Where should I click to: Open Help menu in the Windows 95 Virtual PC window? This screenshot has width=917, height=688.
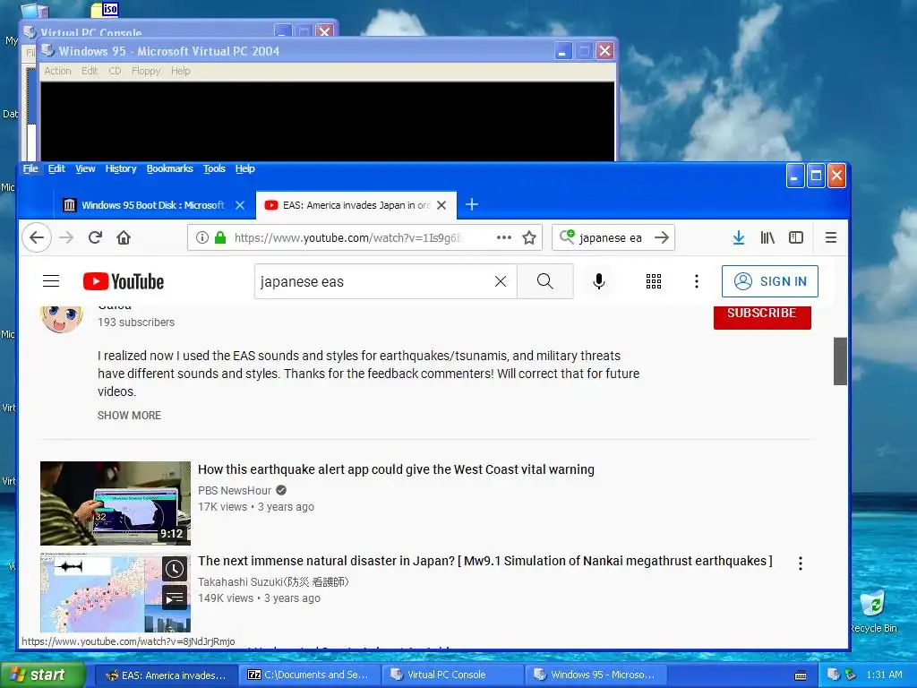tap(181, 71)
